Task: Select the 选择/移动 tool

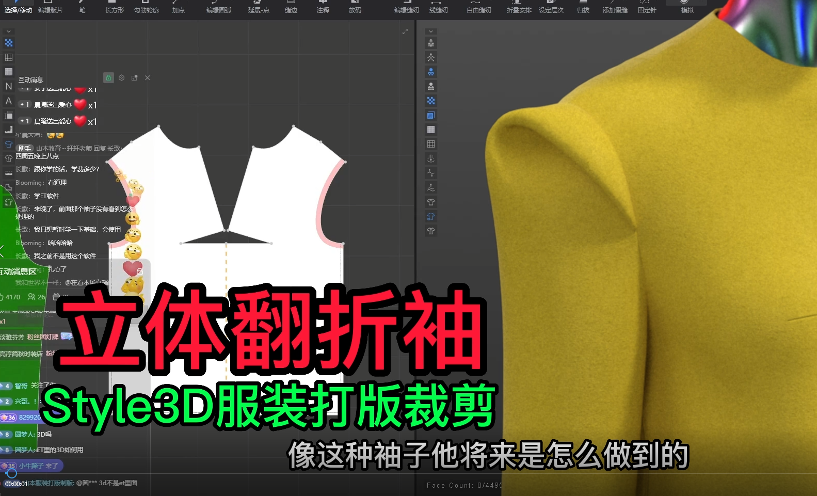Action: (x=18, y=7)
